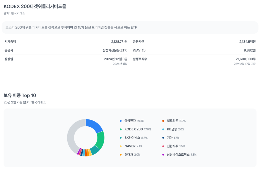Click the 8.5% weight for SK하이닉스
This screenshot has height=181, width=265.
(144, 138)
